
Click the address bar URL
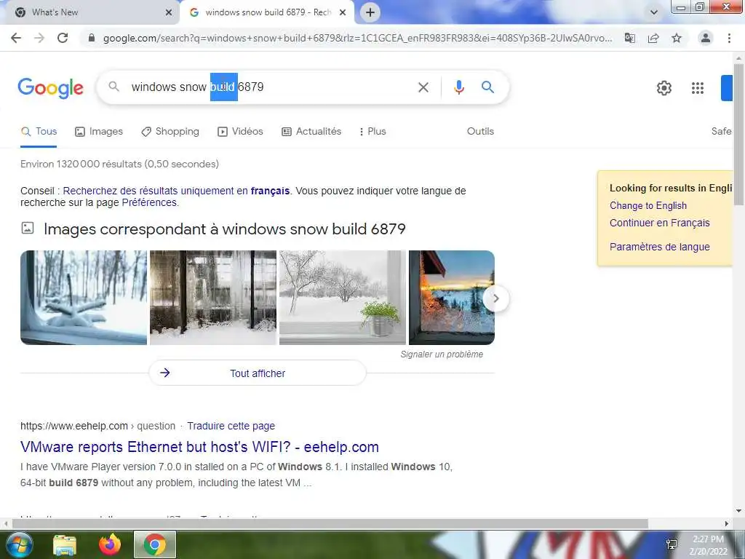(x=357, y=38)
